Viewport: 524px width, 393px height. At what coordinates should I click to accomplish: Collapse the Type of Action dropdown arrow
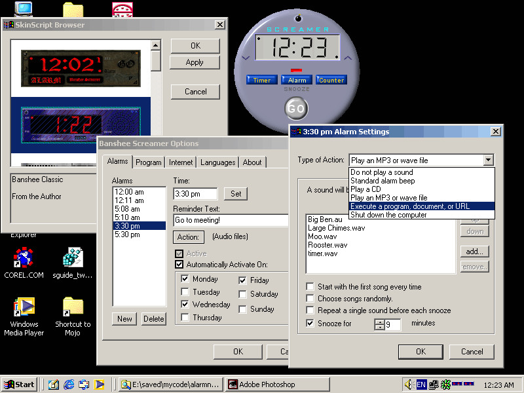click(488, 160)
